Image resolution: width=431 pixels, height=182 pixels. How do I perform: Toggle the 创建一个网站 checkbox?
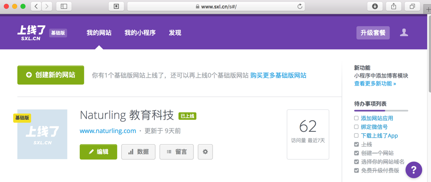coord(356,153)
